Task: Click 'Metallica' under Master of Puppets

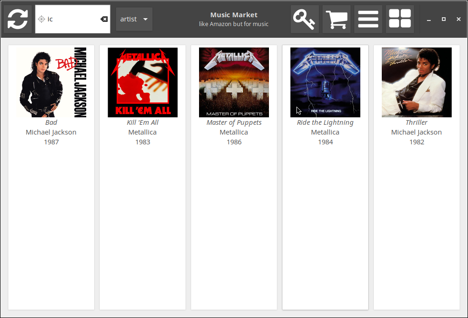Action: [x=234, y=132]
